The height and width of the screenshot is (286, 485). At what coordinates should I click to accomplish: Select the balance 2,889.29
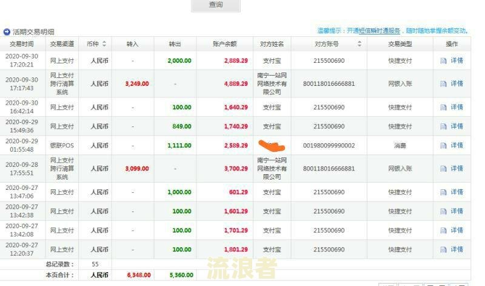point(236,61)
